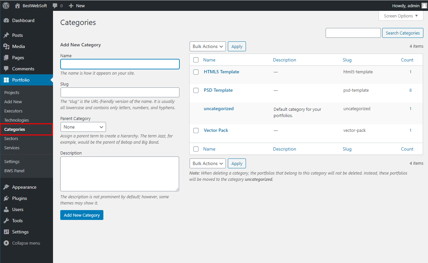This screenshot has width=428, height=263.
Task: Click PSD Template count of 8
Action: tap(411, 90)
